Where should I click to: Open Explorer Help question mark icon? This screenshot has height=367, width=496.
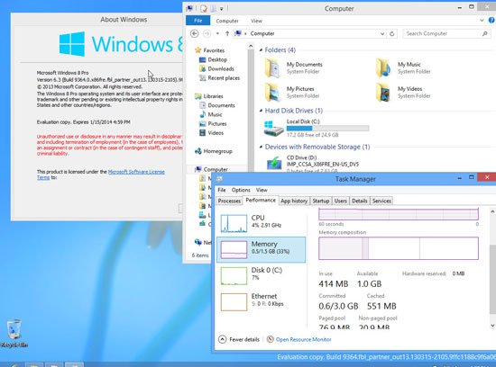pos(491,20)
